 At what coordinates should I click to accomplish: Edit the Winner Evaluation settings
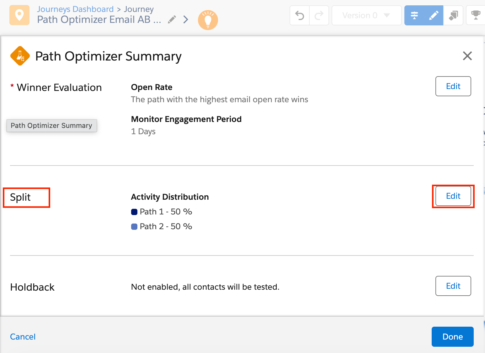point(453,86)
